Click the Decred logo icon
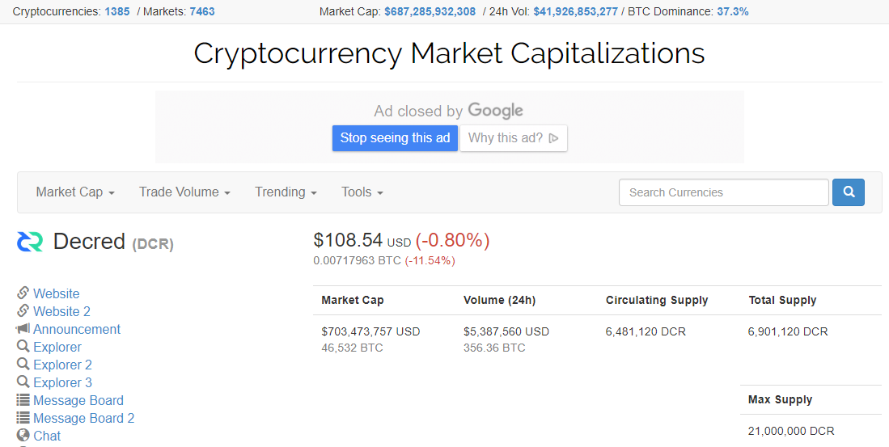This screenshot has width=889, height=447. (30, 242)
